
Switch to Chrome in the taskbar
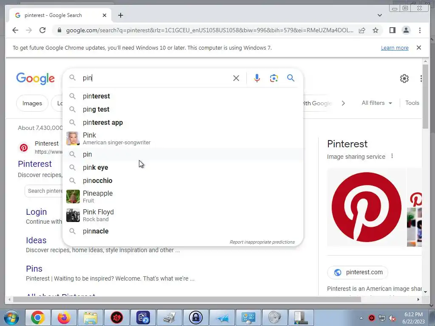(38, 318)
